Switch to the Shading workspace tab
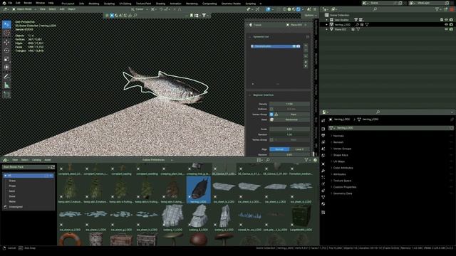The image size is (456, 256). [x=160, y=4]
